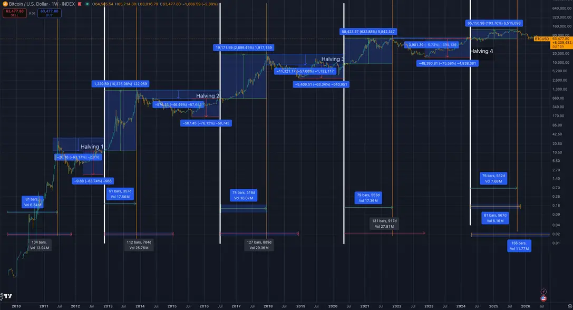This screenshot has width=573, height=310.
Task: Click the 42.50 price axis label
Action: (x=557, y=134)
